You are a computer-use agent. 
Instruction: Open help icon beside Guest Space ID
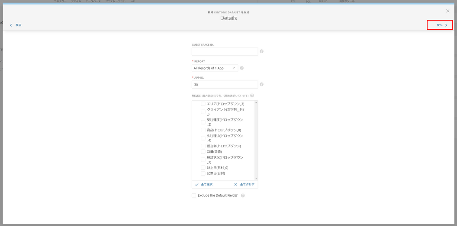pos(261,51)
